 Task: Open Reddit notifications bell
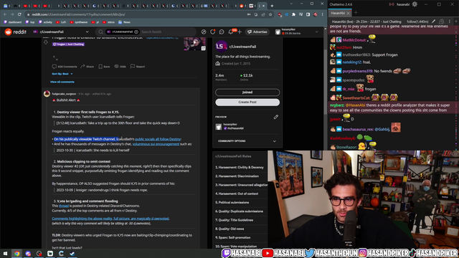tap(231, 32)
